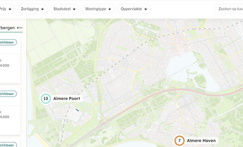243x147 pixels.
Task: Click the down arrow icon beside Stadsdeel
Action: click(74, 9)
